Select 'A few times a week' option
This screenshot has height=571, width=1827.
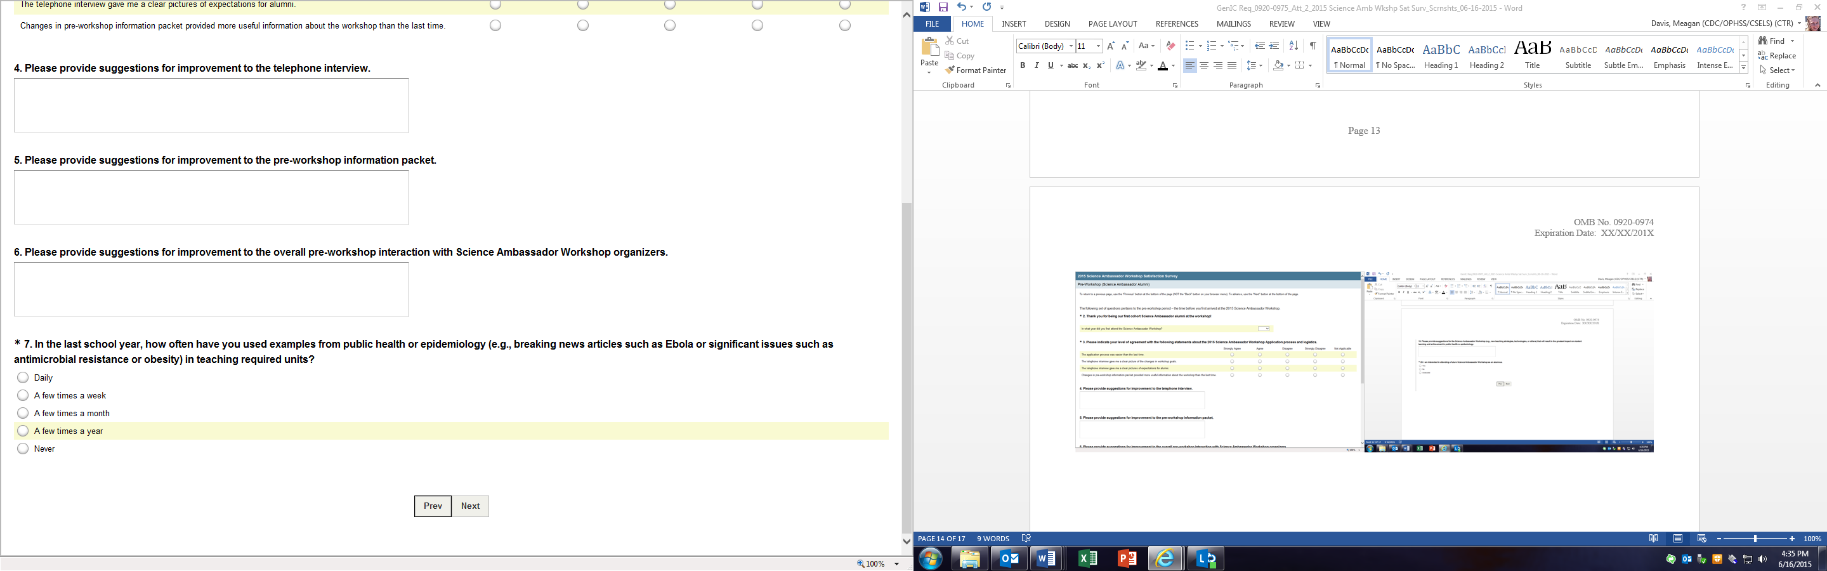pyautogui.click(x=23, y=395)
